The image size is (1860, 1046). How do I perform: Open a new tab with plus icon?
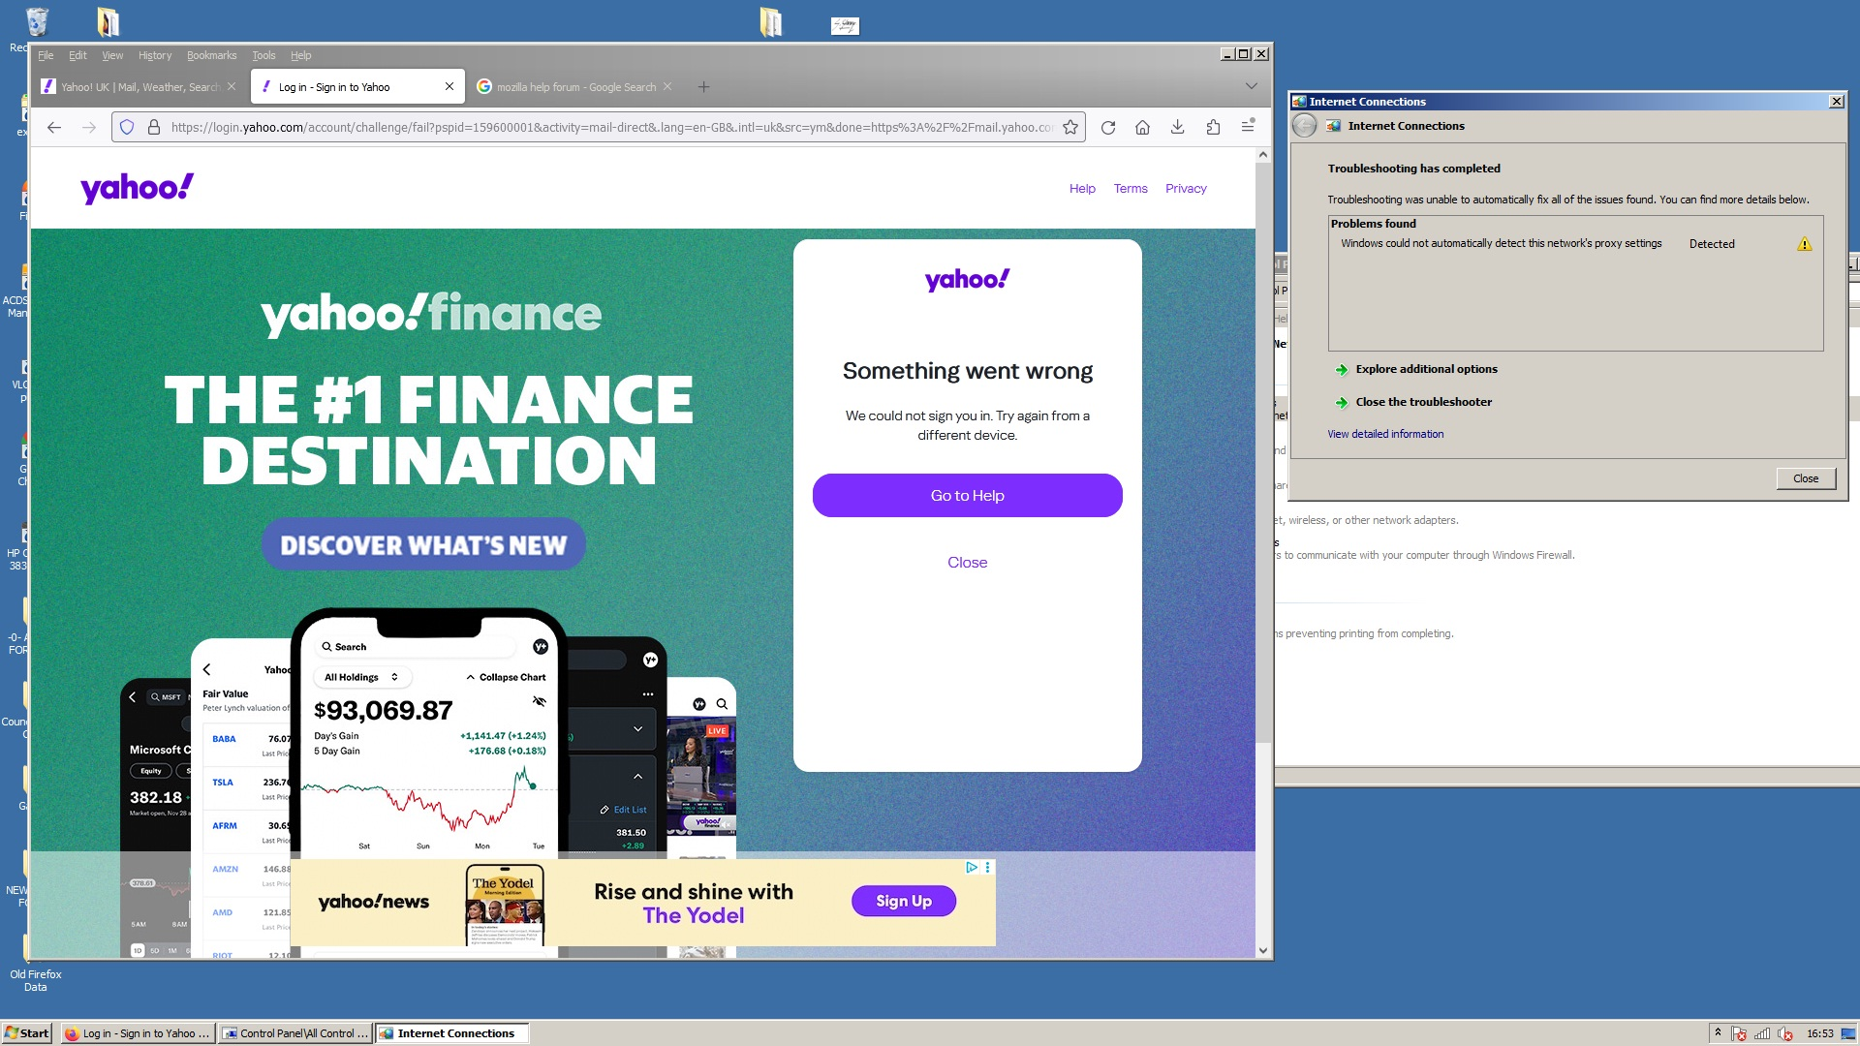704,87
